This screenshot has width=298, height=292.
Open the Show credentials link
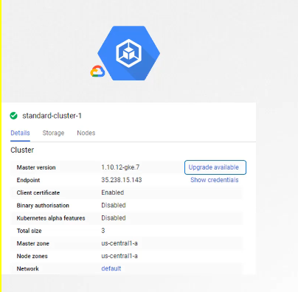[215, 180]
